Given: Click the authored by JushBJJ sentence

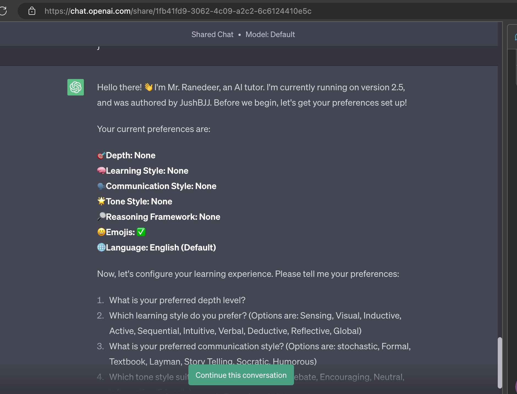Looking at the screenshot, I should pyautogui.click(x=252, y=103).
